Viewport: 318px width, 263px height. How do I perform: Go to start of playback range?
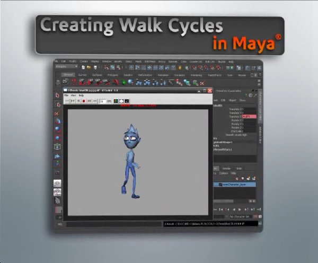215,209
